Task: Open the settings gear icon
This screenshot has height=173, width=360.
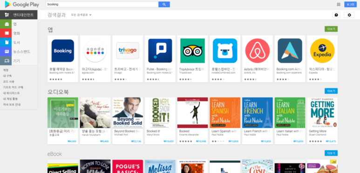Action: pos(349,15)
